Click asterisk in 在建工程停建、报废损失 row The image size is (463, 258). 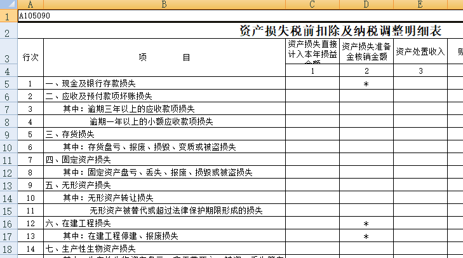point(366,236)
